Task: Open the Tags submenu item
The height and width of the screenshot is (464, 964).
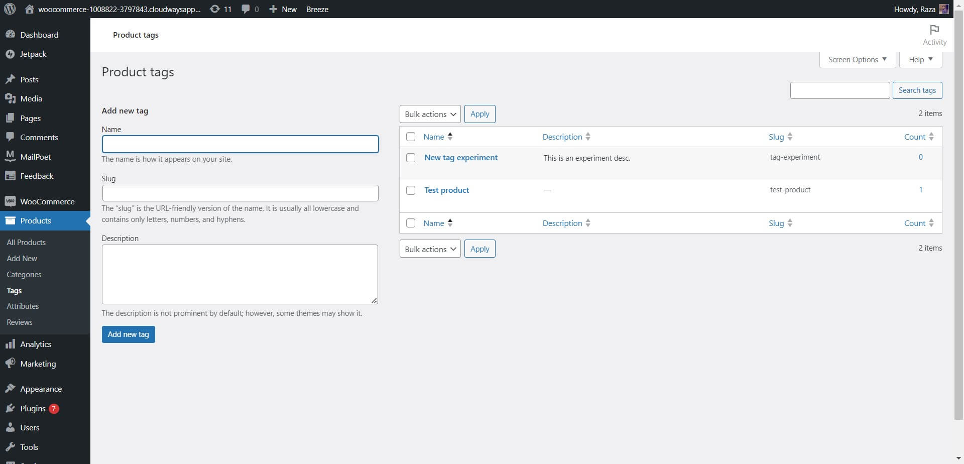Action: tap(14, 291)
